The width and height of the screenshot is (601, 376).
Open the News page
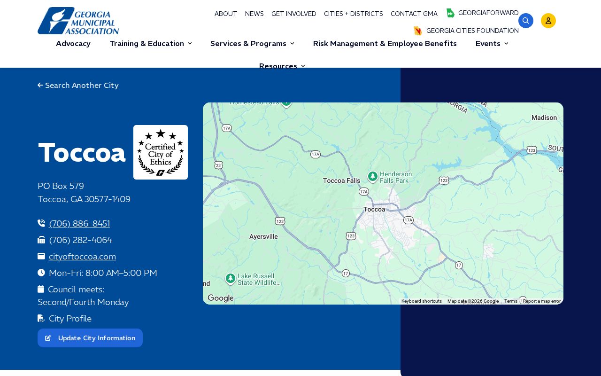click(x=254, y=14)
